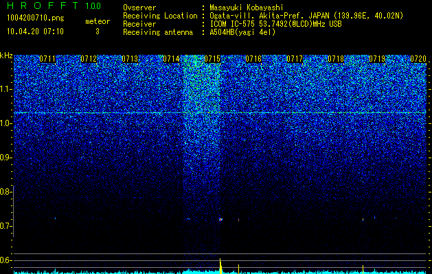
Task: Click the 0712 time marker label
Action: tap(89, 59)
